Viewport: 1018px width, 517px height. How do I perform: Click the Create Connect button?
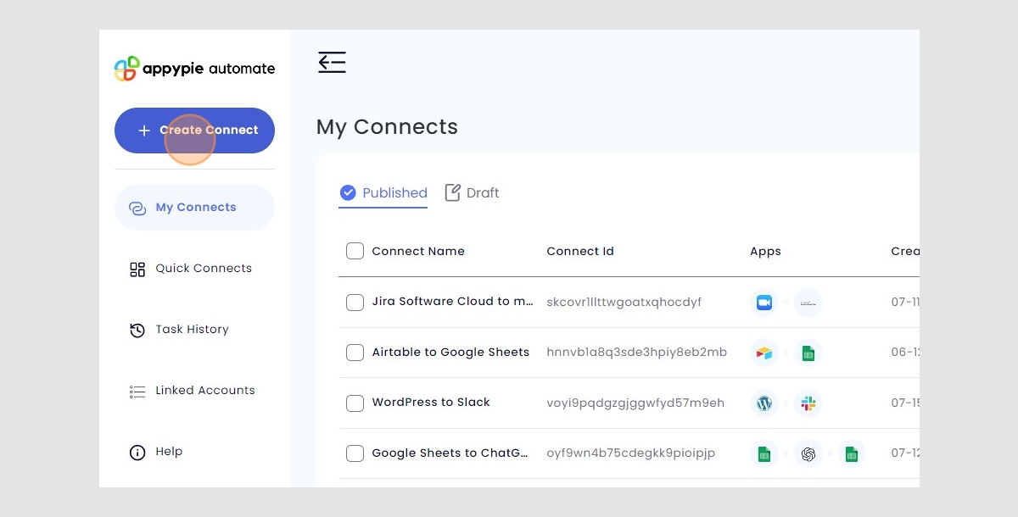pos(194,131)
